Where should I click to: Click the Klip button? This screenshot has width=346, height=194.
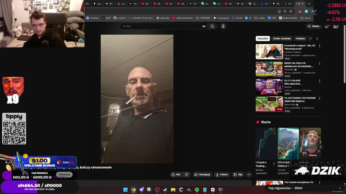click(238, 175)
